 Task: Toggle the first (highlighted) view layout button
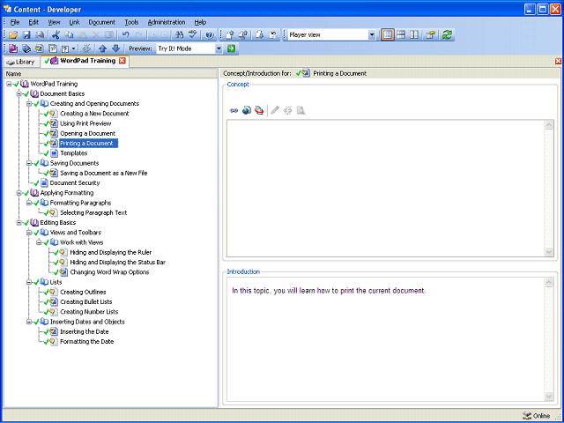click(x=388, y=35)
